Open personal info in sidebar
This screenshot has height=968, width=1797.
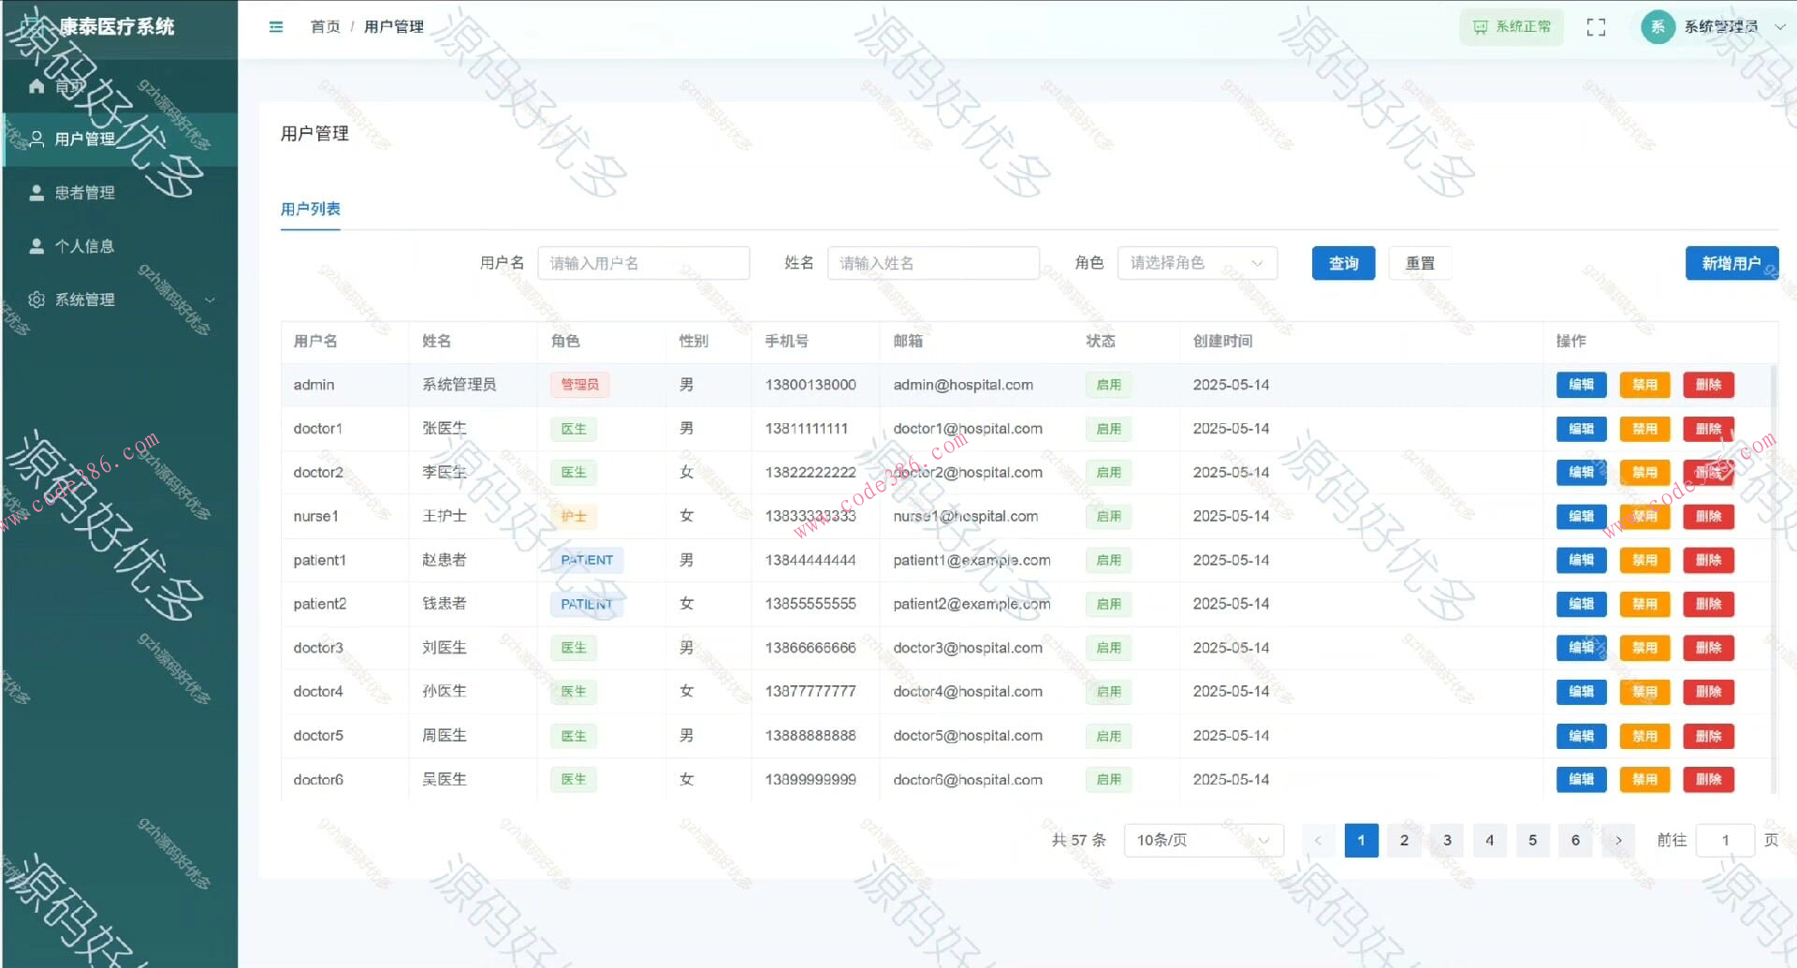pyautogui.click(x=84, y=246)
